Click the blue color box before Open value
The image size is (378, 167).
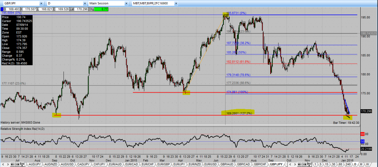click(3, 9)
